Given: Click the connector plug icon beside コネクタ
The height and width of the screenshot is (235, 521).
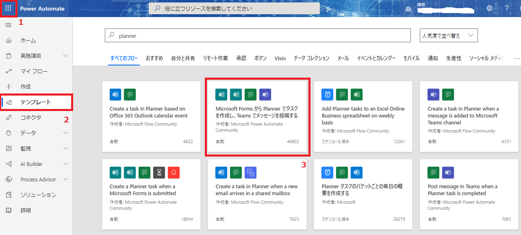Looking at the screenshot, I should coord(9,118).
